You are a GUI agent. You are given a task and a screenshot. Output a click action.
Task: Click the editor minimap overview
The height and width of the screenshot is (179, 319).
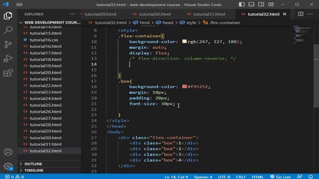pos(303,34)
